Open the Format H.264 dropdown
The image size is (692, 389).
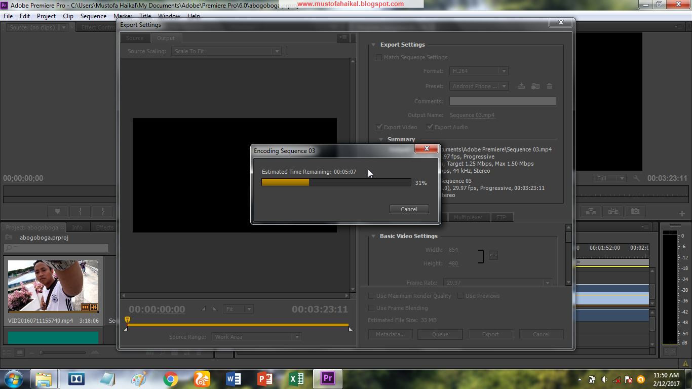[x=479, y=71]
